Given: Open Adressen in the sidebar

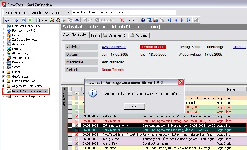Looking at the screenshot, I should (19, 44).
